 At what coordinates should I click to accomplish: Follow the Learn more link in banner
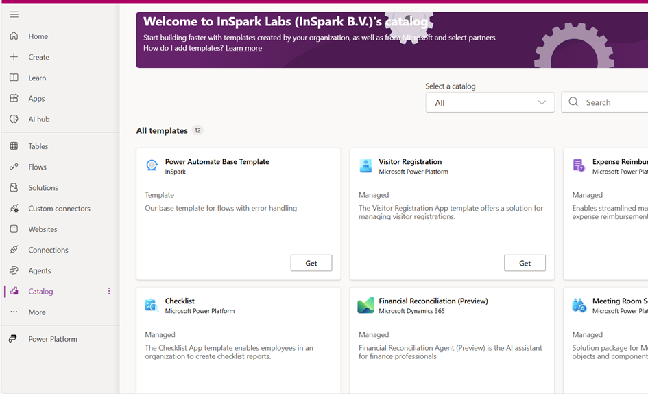pyautogui.click(x=243, y=48)
